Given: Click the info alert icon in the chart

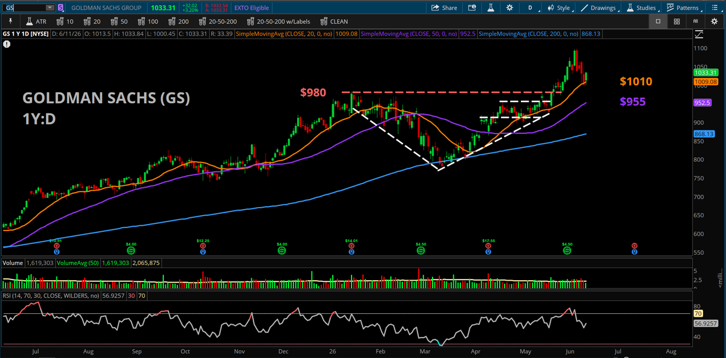Looking at the screenshot, I should point(6,45).
